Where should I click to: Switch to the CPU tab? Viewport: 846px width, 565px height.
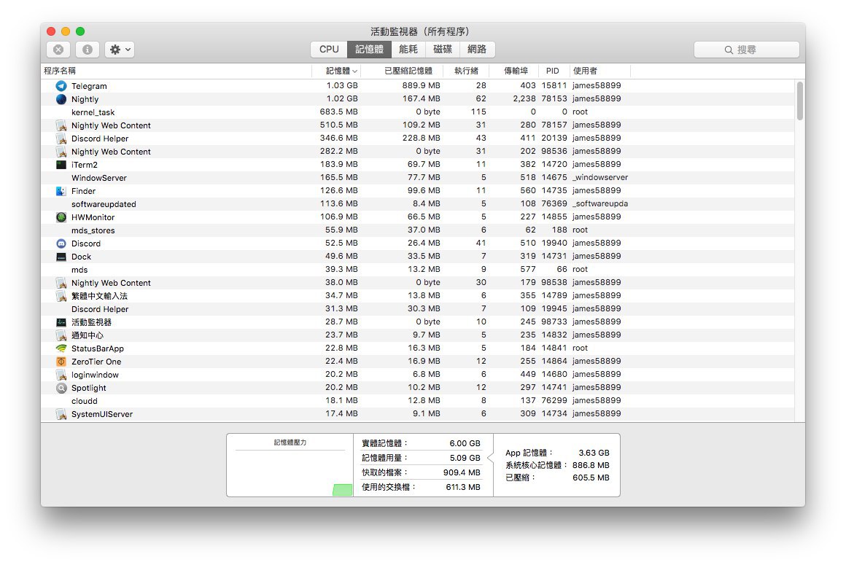pos(329,50)
